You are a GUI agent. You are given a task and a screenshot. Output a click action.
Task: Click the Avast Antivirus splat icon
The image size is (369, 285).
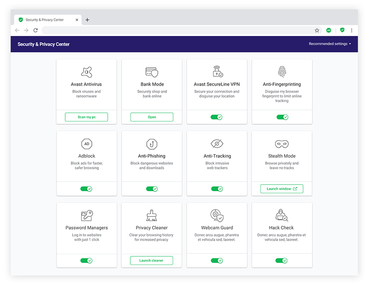coord(87,72)
